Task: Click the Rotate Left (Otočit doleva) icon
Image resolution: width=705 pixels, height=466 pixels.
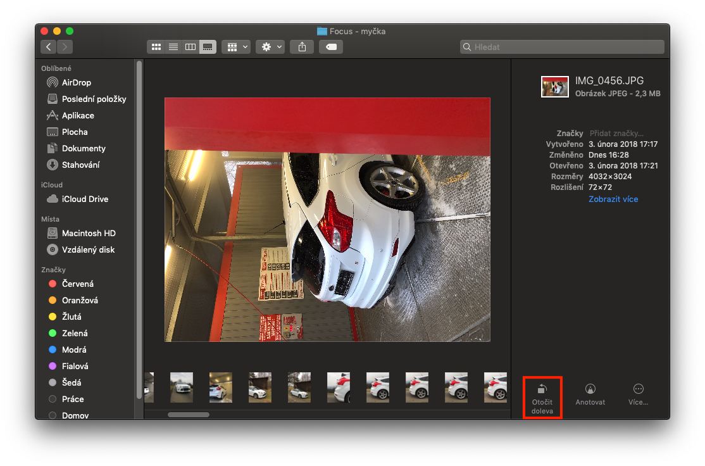Action: pyautogui.click(x=542, y=390)
